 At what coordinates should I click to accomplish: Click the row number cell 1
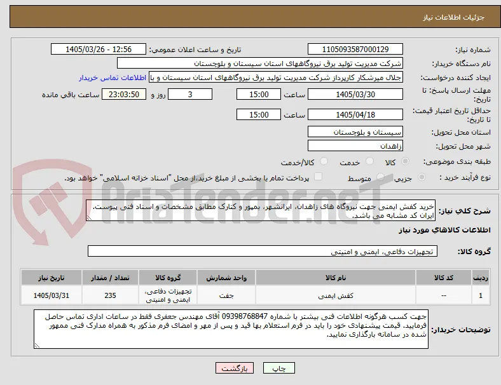pos(480,295)
